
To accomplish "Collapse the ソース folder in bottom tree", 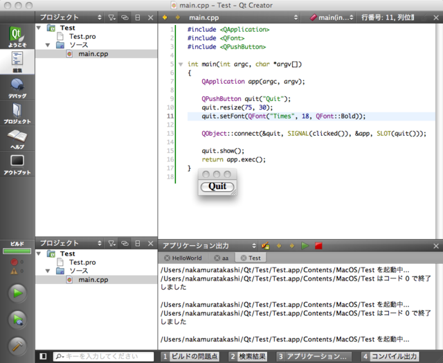I will [48, 271].
